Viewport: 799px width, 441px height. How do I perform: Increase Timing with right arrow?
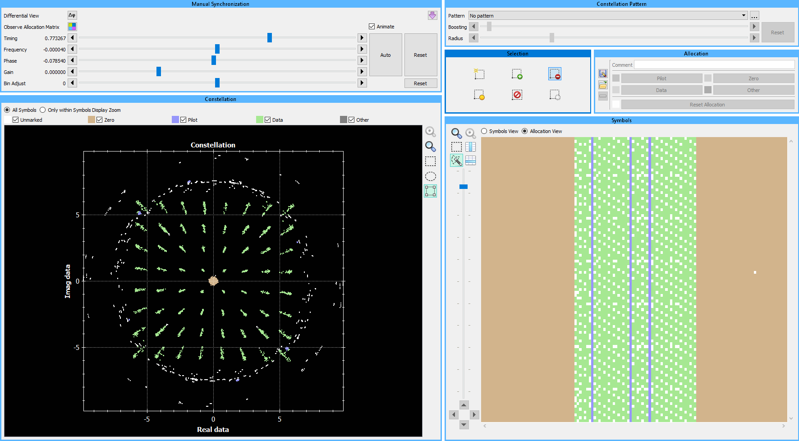[362, 38]
